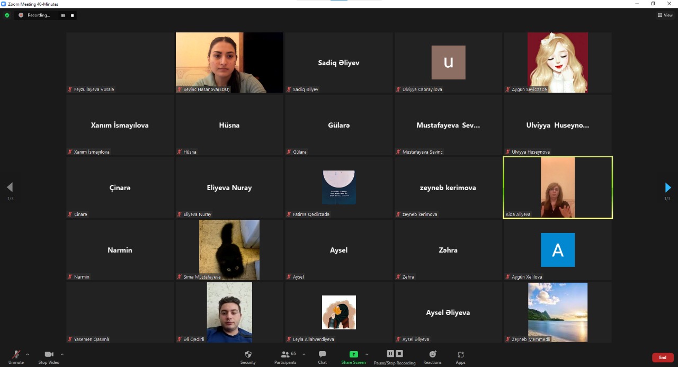The height and width of the screenshot is (367, 678).
Task: Expand share options arrow beside Share Screen
Action: [x=367, y=354]
